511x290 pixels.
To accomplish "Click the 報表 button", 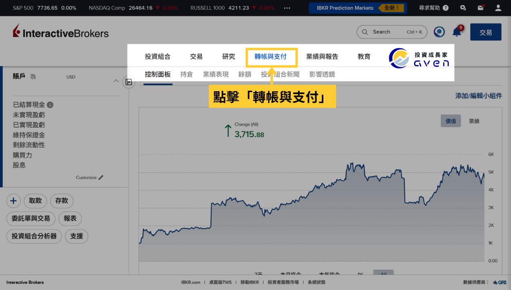I will point(70,218).
